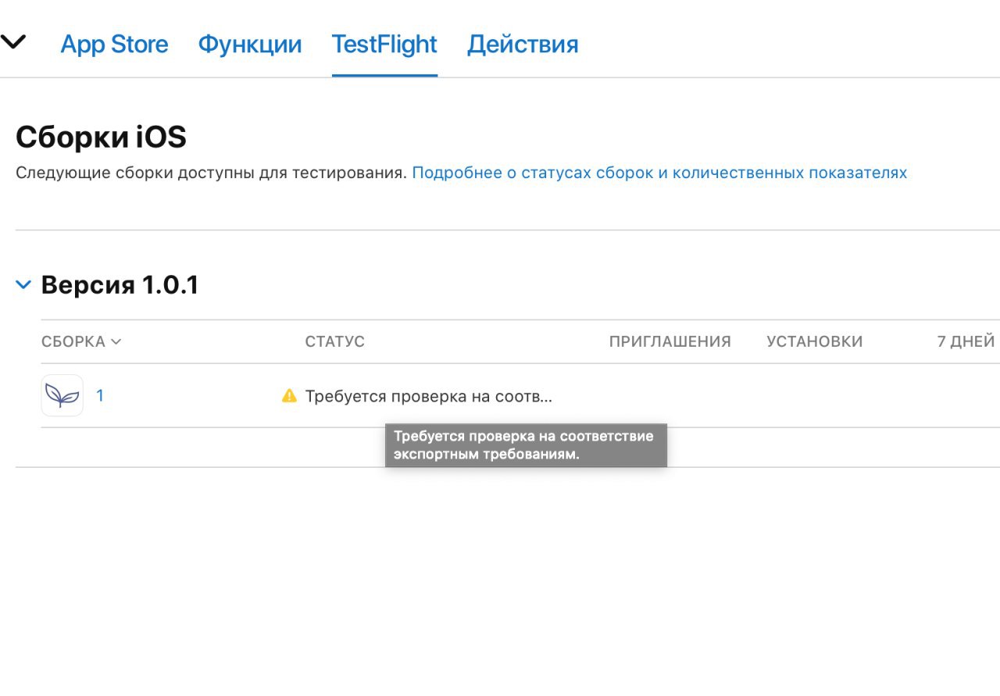The width and height of the screenshot is (1000, 696).
Task: Click the ПРИГЛАШЕНИЯ column header
Action: tap(670, 341)
